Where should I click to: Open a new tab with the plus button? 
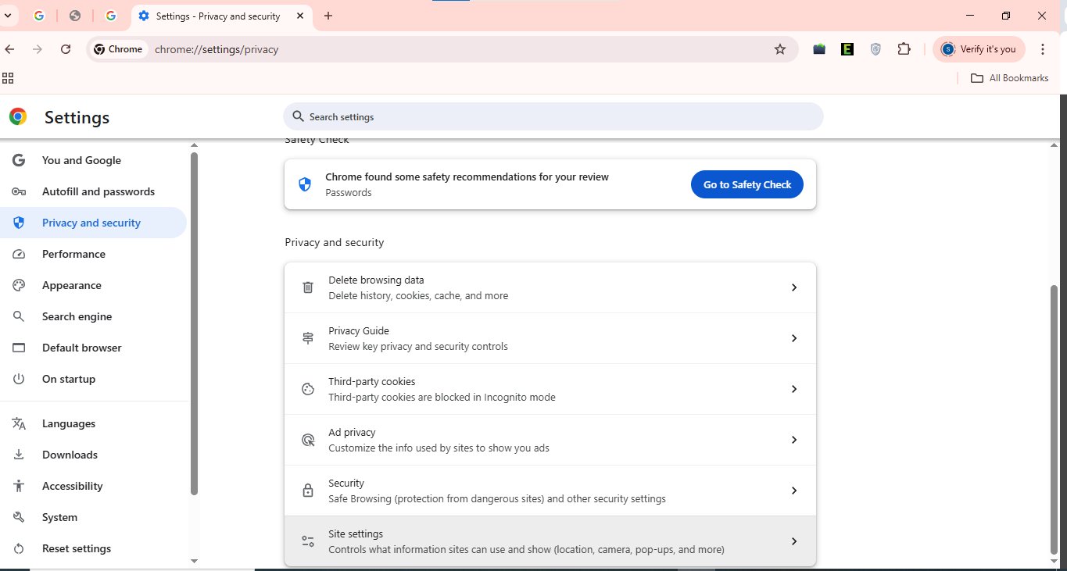(328, 16)
